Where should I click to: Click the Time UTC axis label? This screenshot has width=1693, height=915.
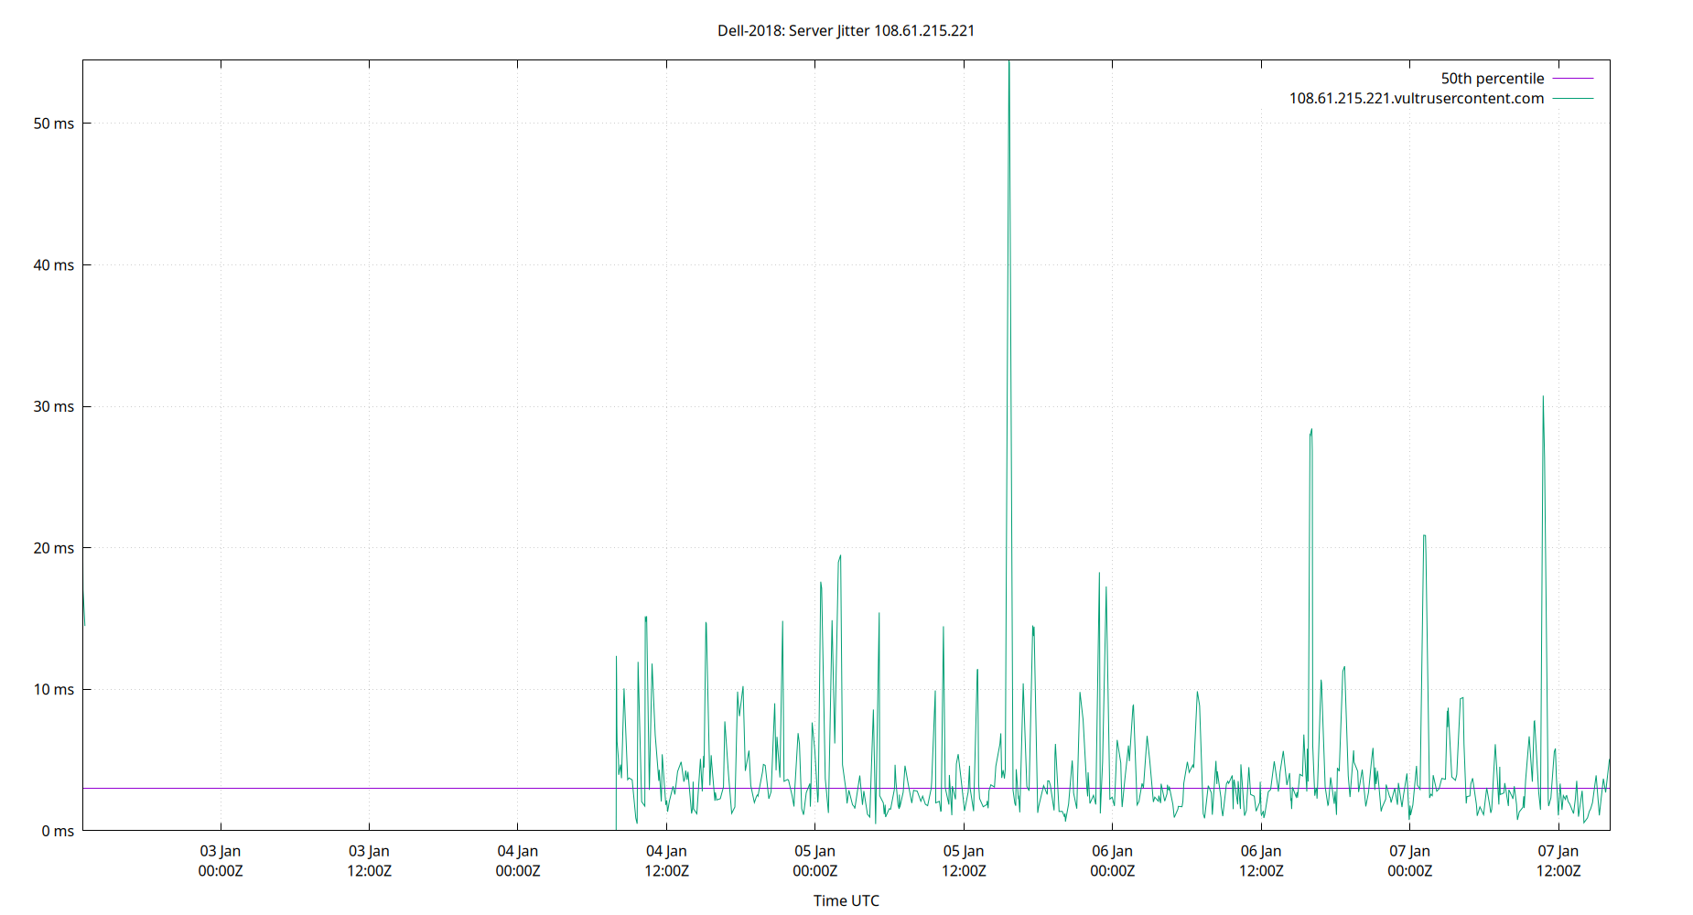pos(845,900)
